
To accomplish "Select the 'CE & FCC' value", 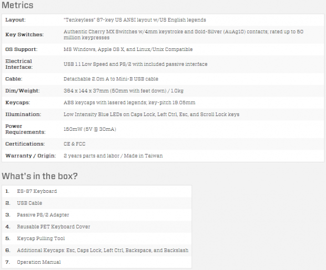I will [x=75, y=144].
